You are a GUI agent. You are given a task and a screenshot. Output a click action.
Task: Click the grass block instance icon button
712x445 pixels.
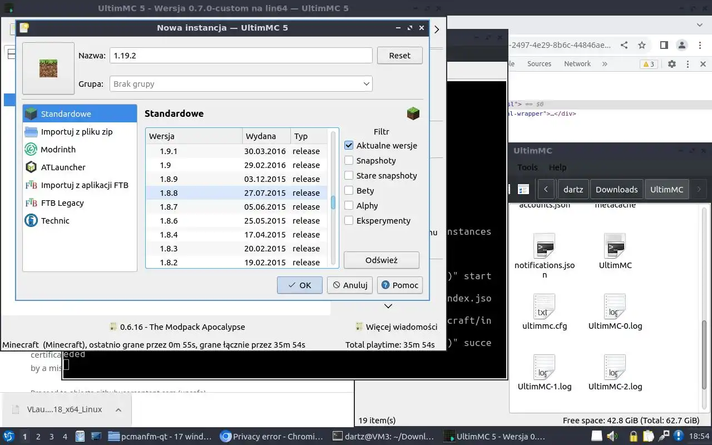click(48, 68)
